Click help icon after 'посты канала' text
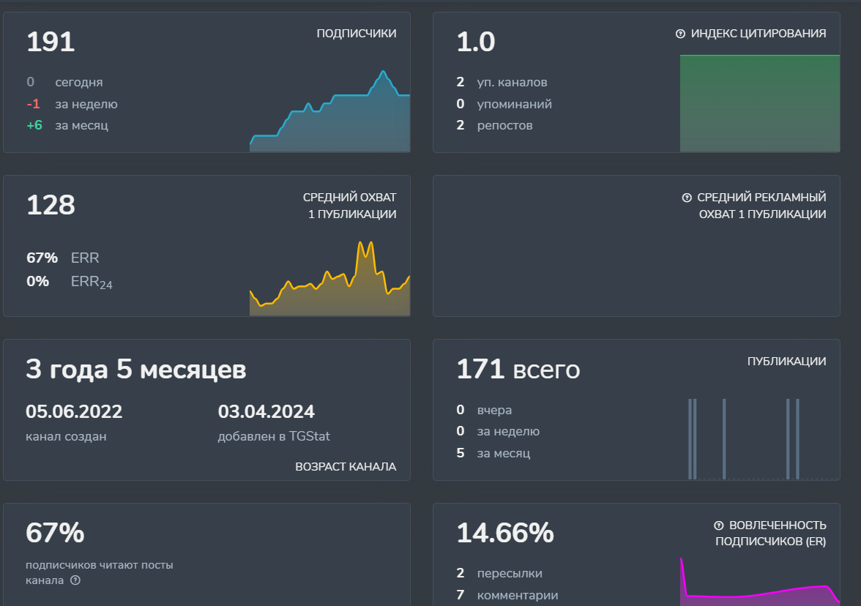861x606 pixels. point(75,580)
